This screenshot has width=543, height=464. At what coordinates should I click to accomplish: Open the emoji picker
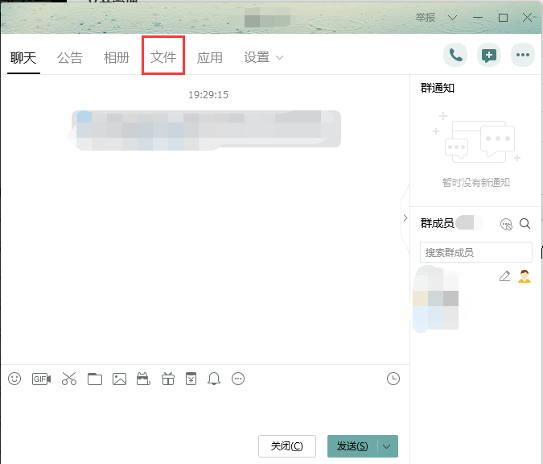[14, 379]
